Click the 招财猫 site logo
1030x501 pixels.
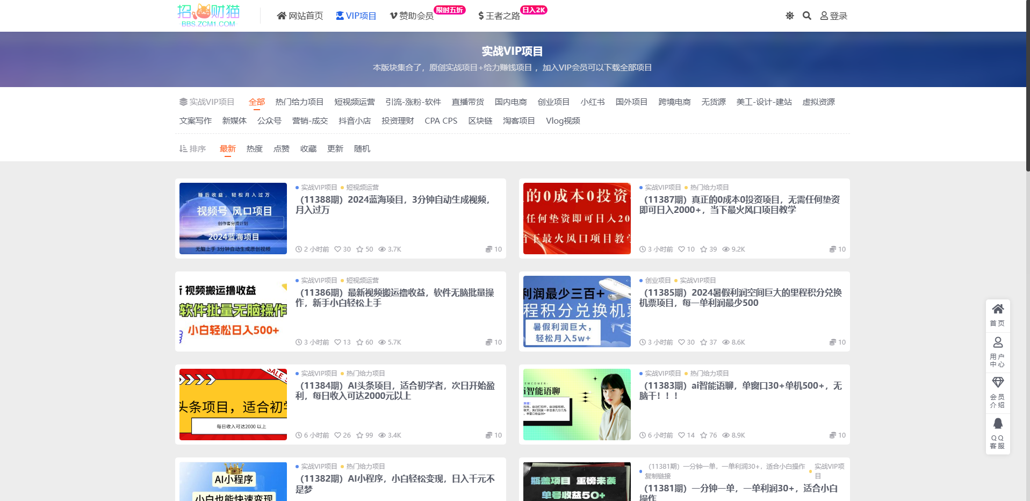point(208,15)
